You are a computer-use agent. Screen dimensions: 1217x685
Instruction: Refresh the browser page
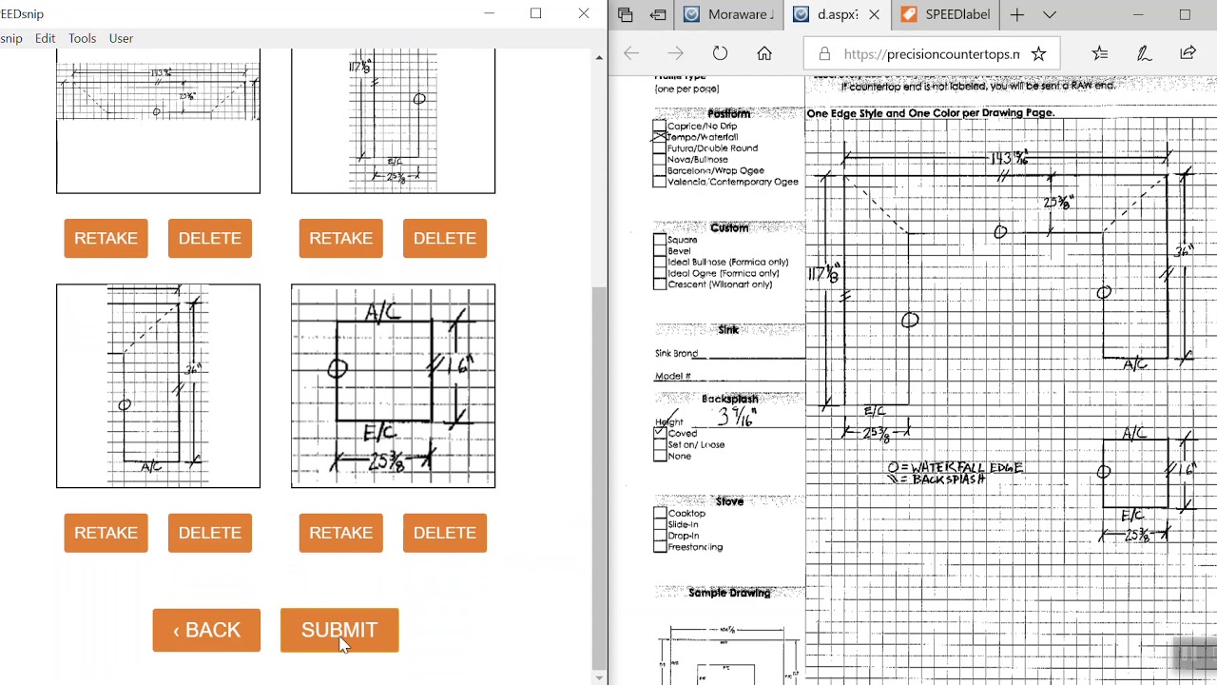(720, 54)
